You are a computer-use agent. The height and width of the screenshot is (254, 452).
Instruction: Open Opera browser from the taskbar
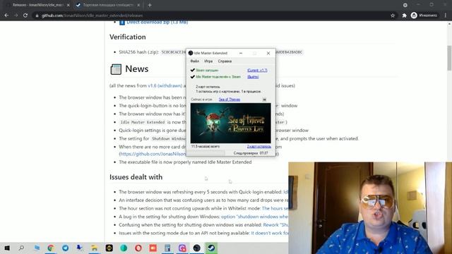[x=138, y=248]
